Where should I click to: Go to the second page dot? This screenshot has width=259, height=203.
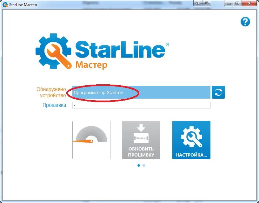[144, 165]
